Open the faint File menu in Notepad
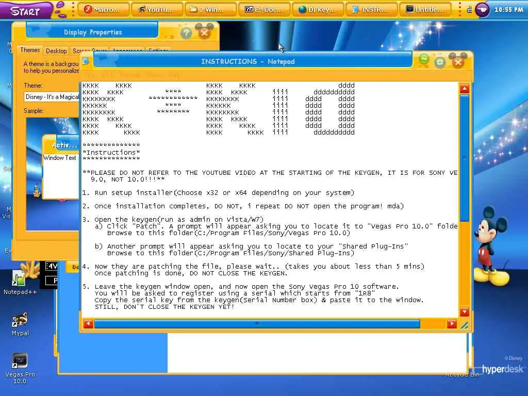Viewport: 528px width, 396px height. coord(90,75)
